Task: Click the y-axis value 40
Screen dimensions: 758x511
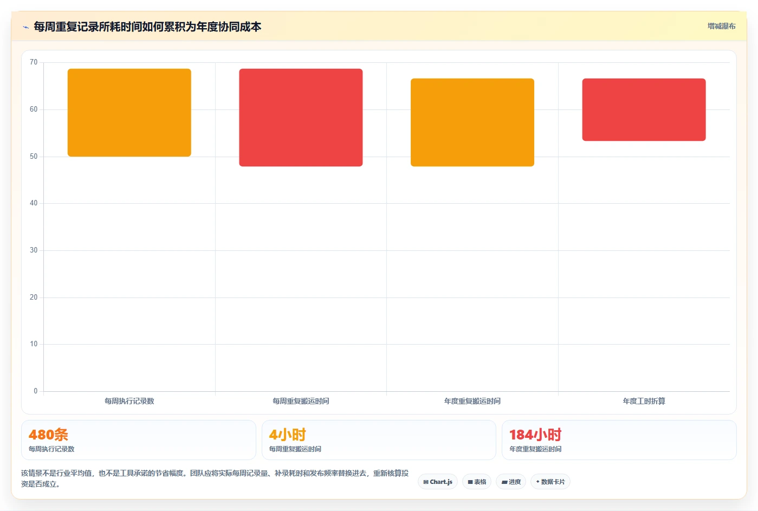Action: coord(34,203)
